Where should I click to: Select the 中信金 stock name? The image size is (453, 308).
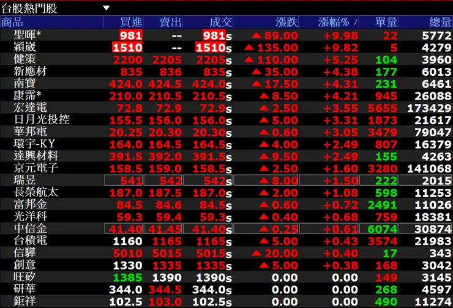pyautogui.click(x=30, y=229)
